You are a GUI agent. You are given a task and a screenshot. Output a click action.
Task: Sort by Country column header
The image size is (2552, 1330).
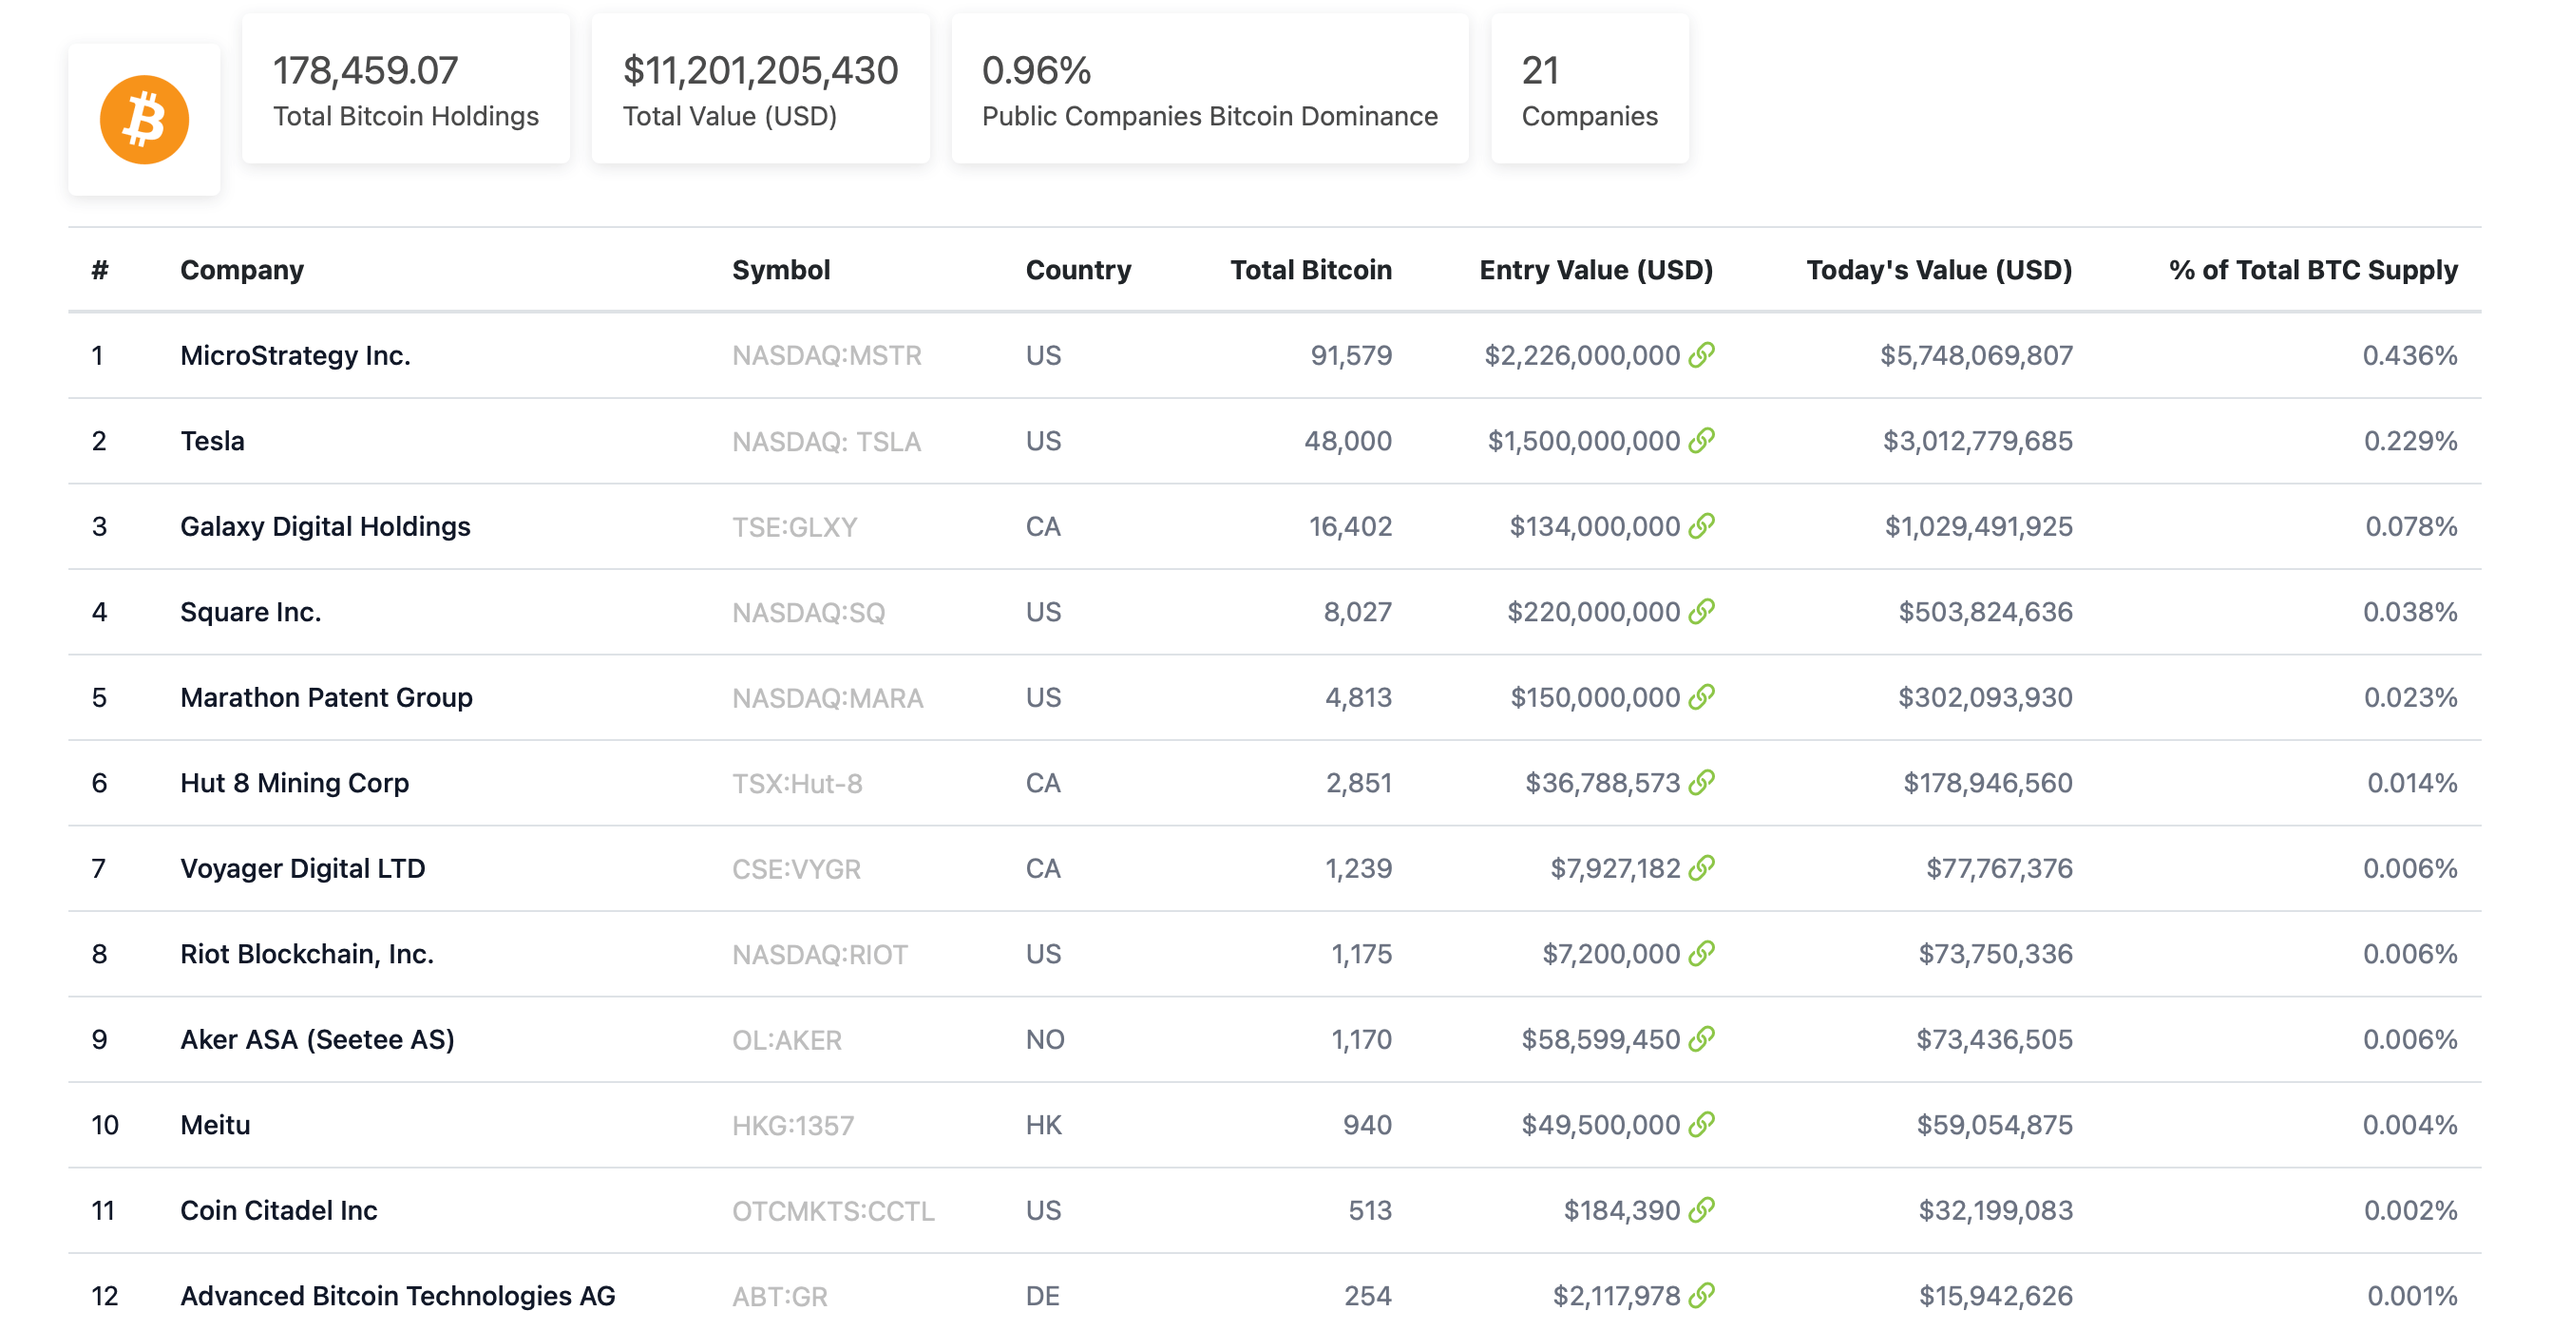(1077, 270)
